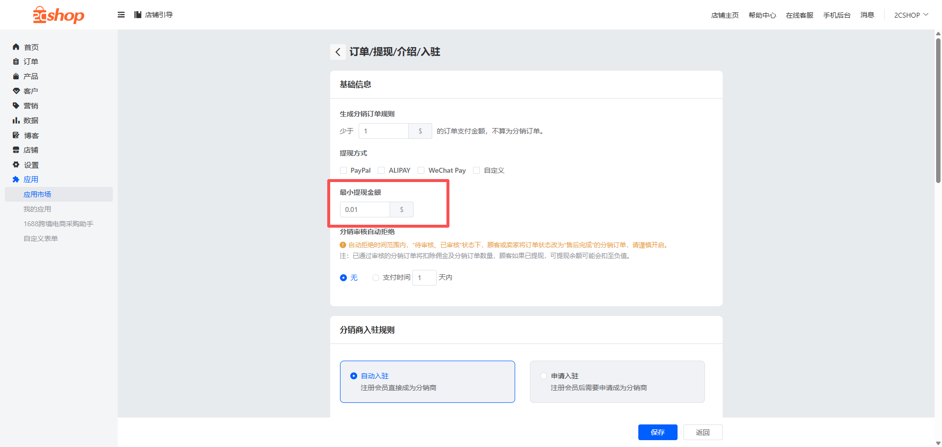Click the blue 保存 button
Image resolution: width=942 pixels, height=447 pixels.
(x=657, y=432)
